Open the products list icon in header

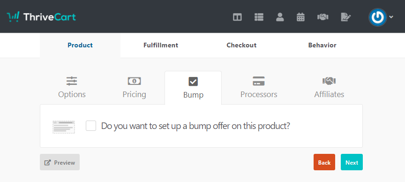pos(259,17)
